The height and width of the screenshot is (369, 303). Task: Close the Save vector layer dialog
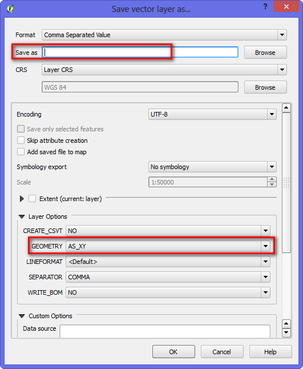coord(286,7)
